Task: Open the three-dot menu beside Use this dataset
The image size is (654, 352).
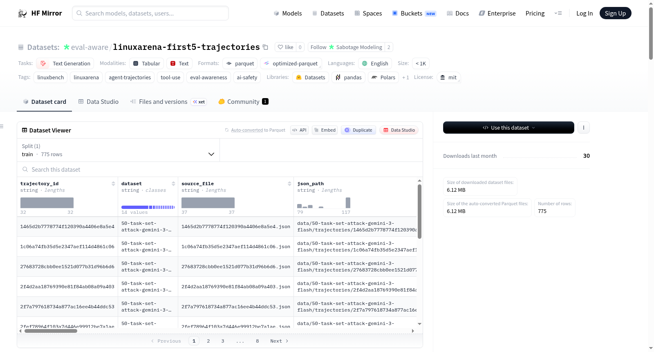Action: pyautogui.click(x=584, y=128)
